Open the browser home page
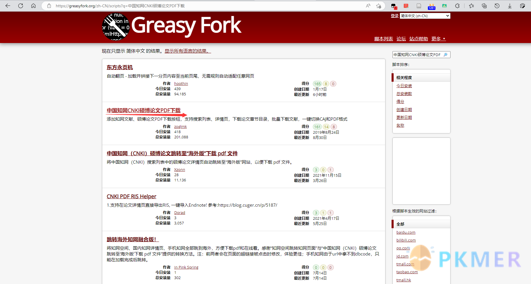Viewport: 531px width, 284px height. [33, 6]
